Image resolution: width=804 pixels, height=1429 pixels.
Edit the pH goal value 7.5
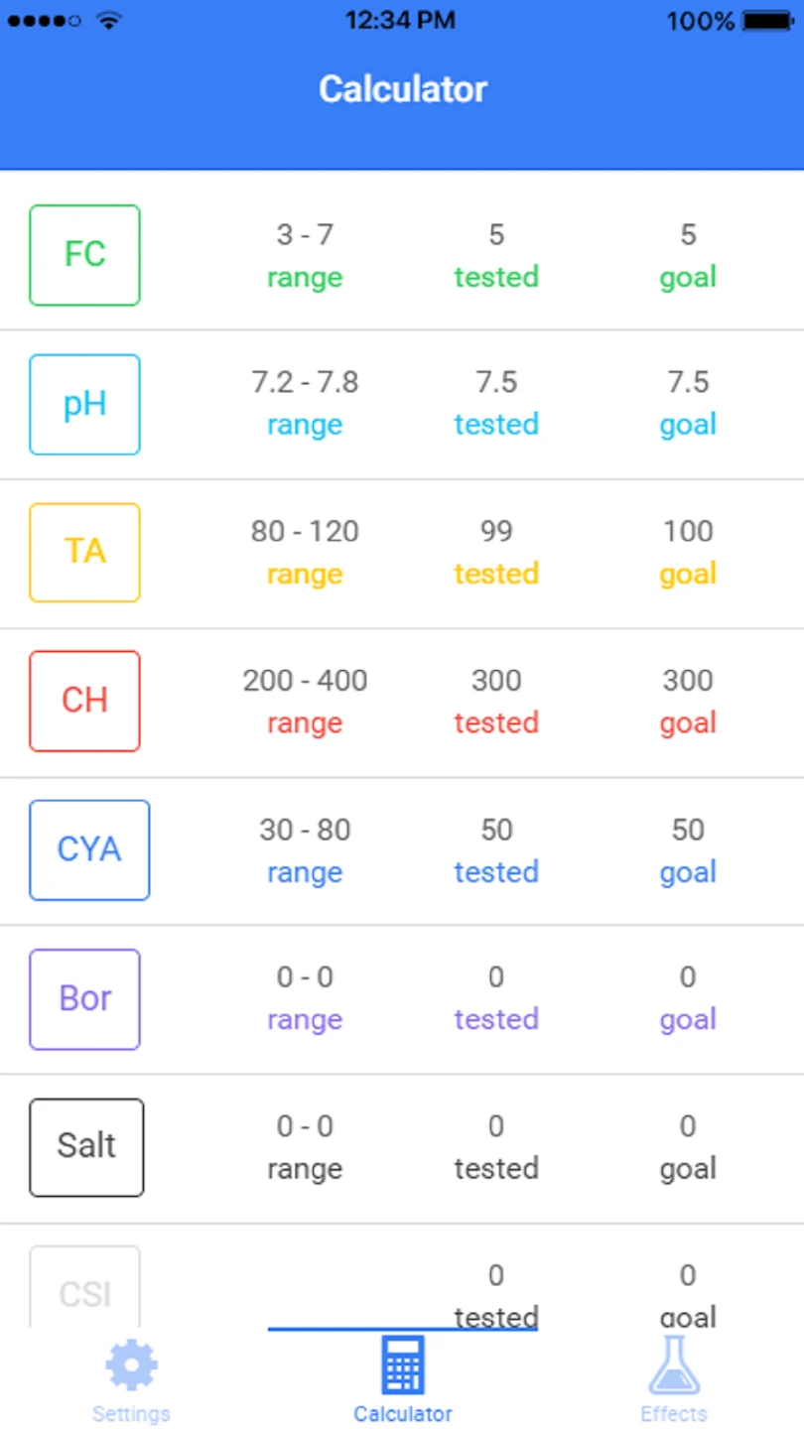click(x=688, y=383)
